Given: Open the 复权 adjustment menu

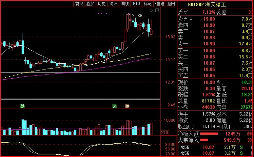Looking at the screenshot, I should pyautogui.click(x=79, y=4).
